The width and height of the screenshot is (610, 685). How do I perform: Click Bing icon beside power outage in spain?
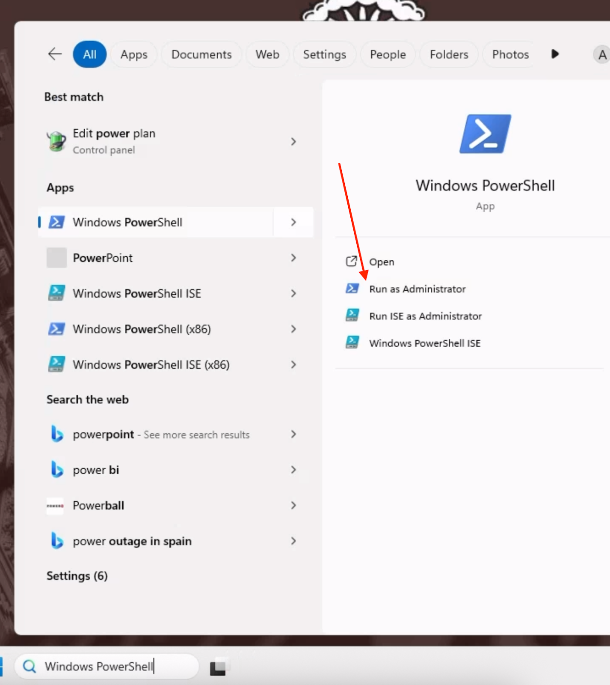(57, 541)
